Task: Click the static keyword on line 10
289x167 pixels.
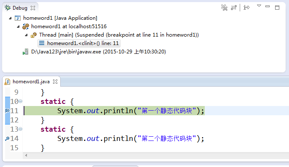Action: point(53,101)
